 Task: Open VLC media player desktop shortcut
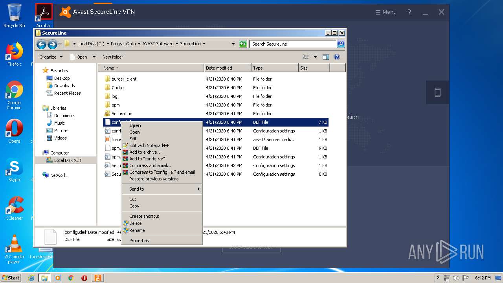14,249
